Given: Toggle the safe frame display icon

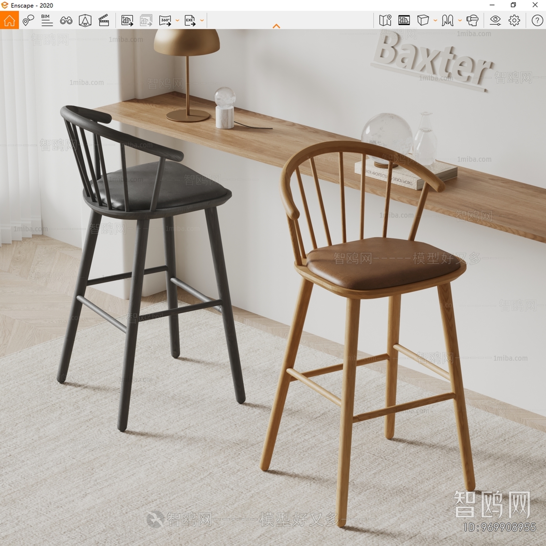Looking at the screenshot, I should coord(404,20).
